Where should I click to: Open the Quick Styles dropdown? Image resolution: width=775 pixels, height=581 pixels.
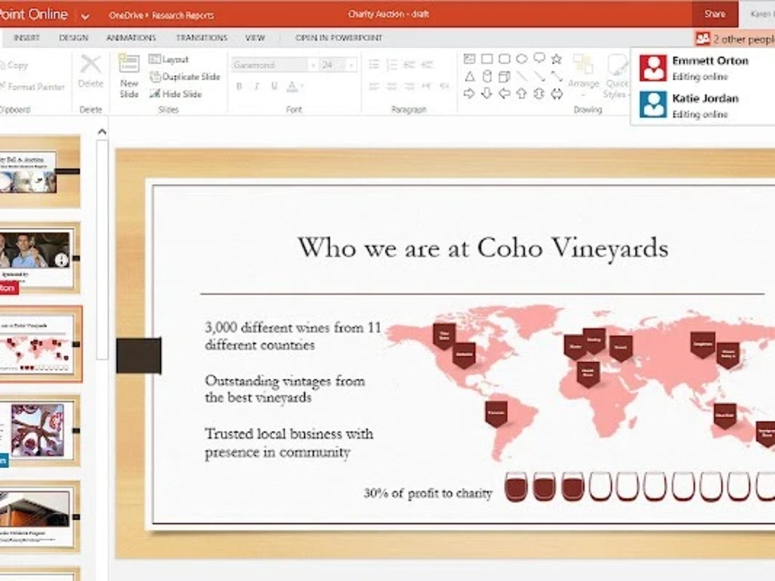pos(616,76)
